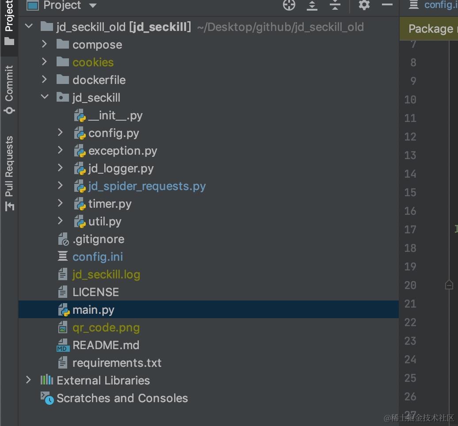Click the cookies folder icon
The width and height of the screenshot is (458, 426).
[62, 61]
